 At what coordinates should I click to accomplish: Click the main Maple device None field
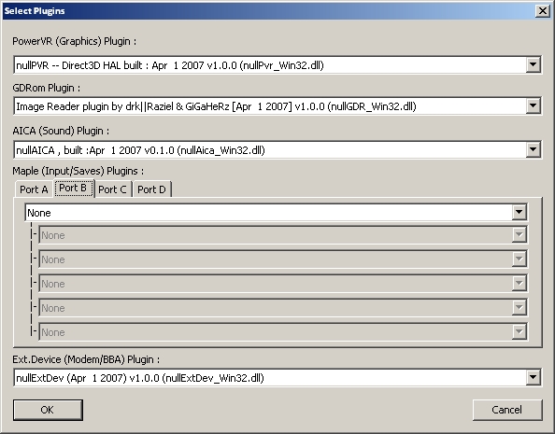click(277, 213)
